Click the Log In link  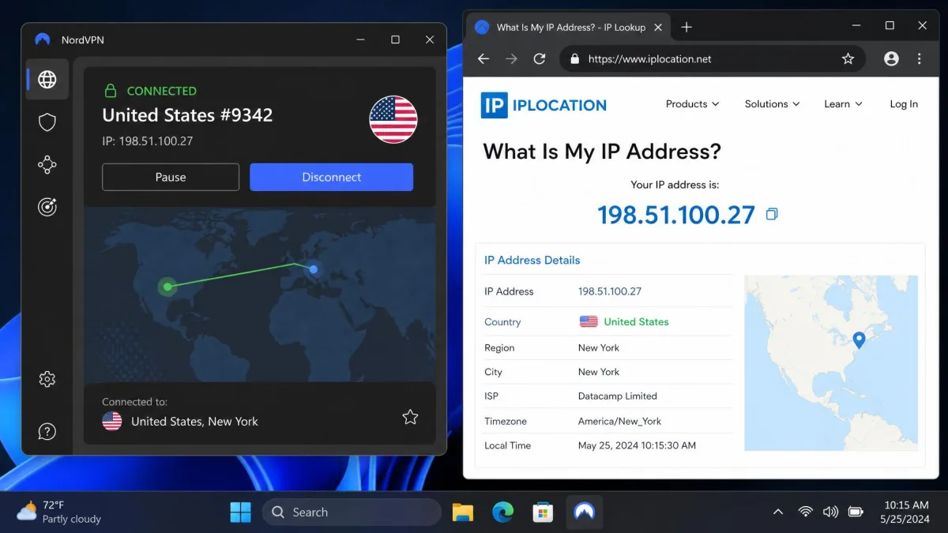[904, 104]
